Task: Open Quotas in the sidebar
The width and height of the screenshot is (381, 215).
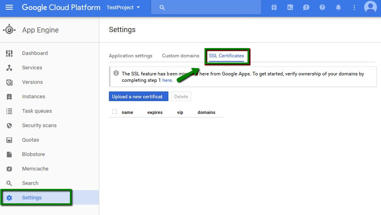Action: click(31, 140)
